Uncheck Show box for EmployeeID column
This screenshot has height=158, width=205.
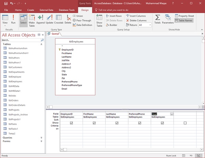tap(71, 123)
